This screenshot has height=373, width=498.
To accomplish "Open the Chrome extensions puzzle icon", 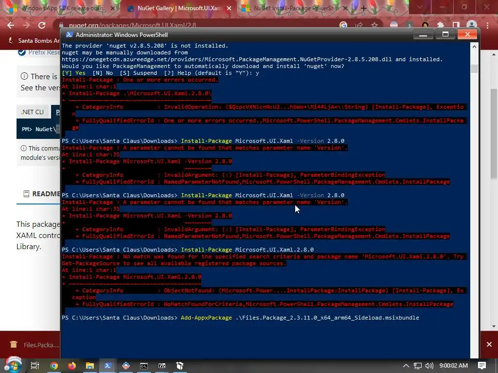I will pos(441,25).
